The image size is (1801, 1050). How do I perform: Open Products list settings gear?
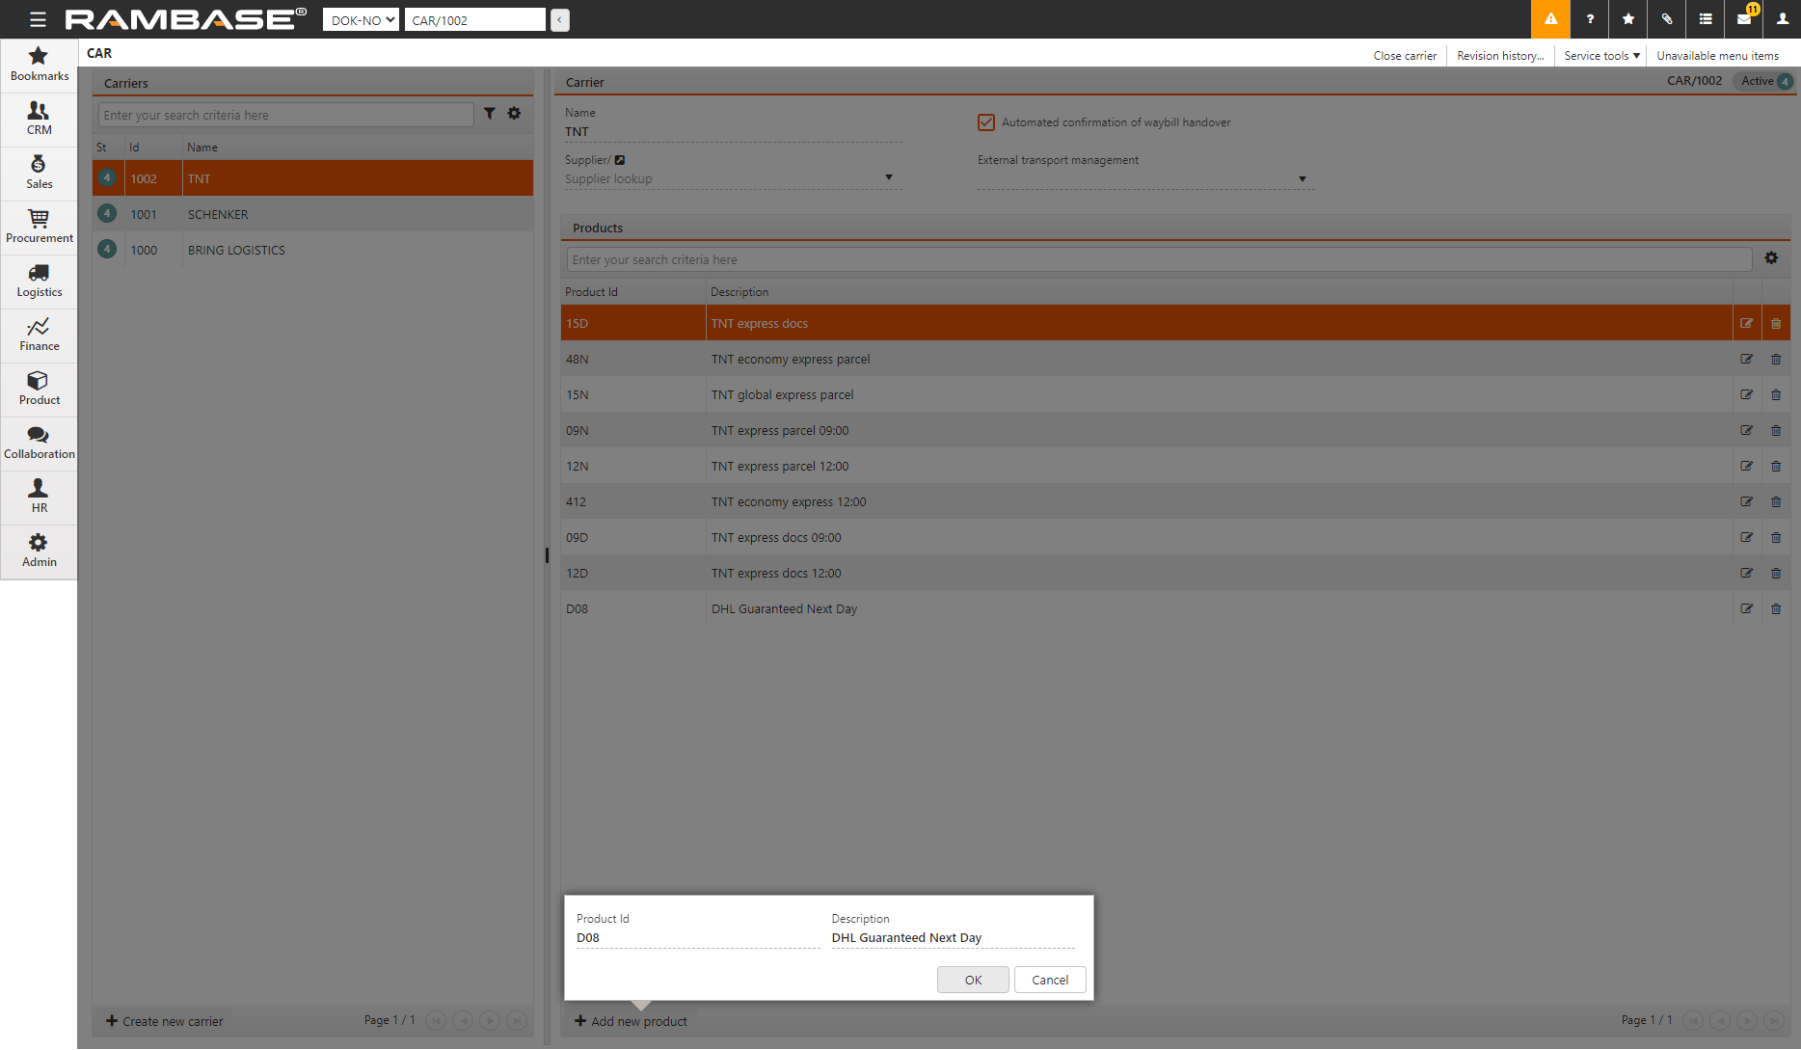click(x=1771, y=258)
